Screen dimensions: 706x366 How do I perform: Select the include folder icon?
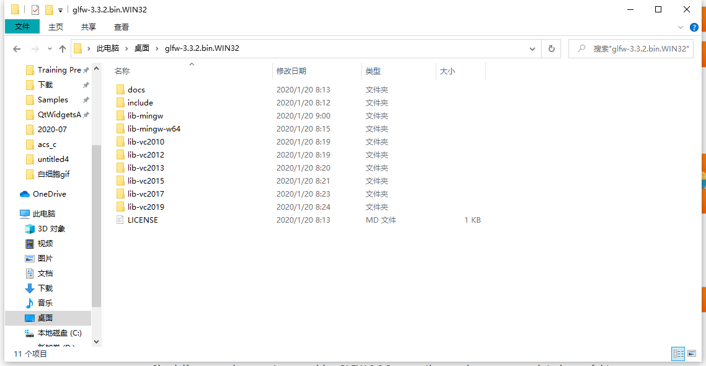(120, 103)
